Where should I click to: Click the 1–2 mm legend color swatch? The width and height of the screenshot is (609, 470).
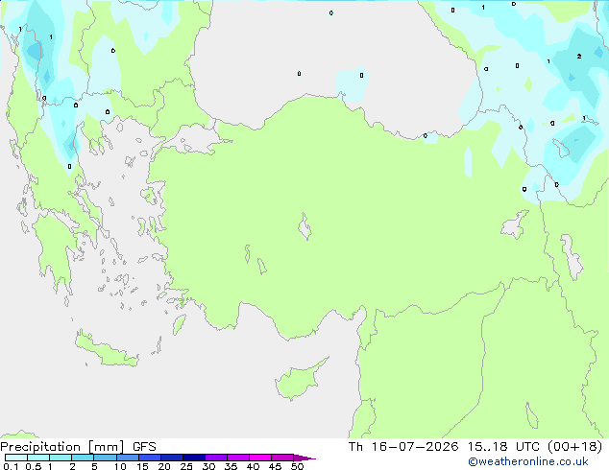(61, 458)
